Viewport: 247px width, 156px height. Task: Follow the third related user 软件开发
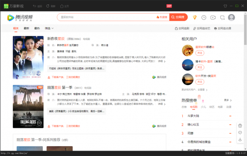200,82
